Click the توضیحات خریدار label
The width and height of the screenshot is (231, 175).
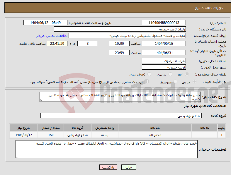[213, 150]
